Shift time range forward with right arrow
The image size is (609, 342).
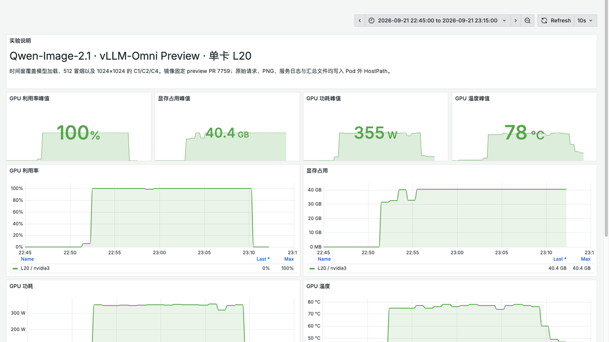pyautogui.click(x=516, y=21)
